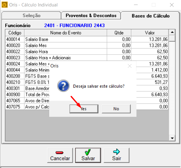Click the scrollbar up arrow

click(172, 32)
